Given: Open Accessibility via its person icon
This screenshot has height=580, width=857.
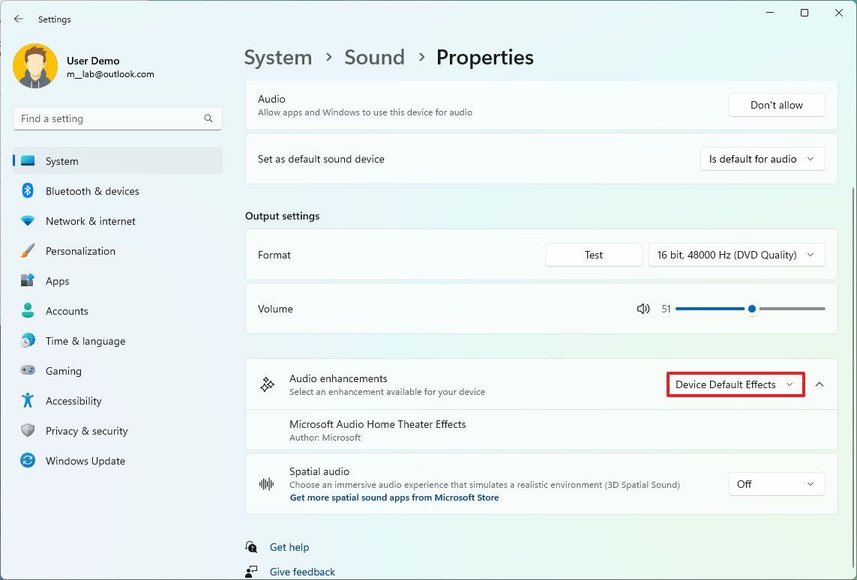Looking at the screenshot, I should 28,401.
